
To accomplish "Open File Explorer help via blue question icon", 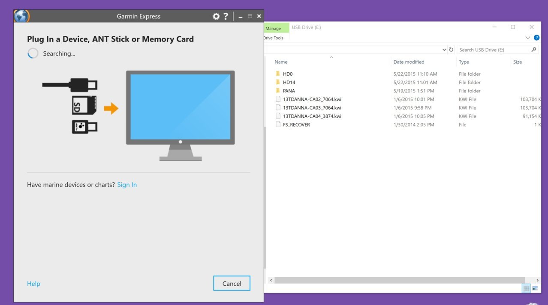I will pos(536,38).
